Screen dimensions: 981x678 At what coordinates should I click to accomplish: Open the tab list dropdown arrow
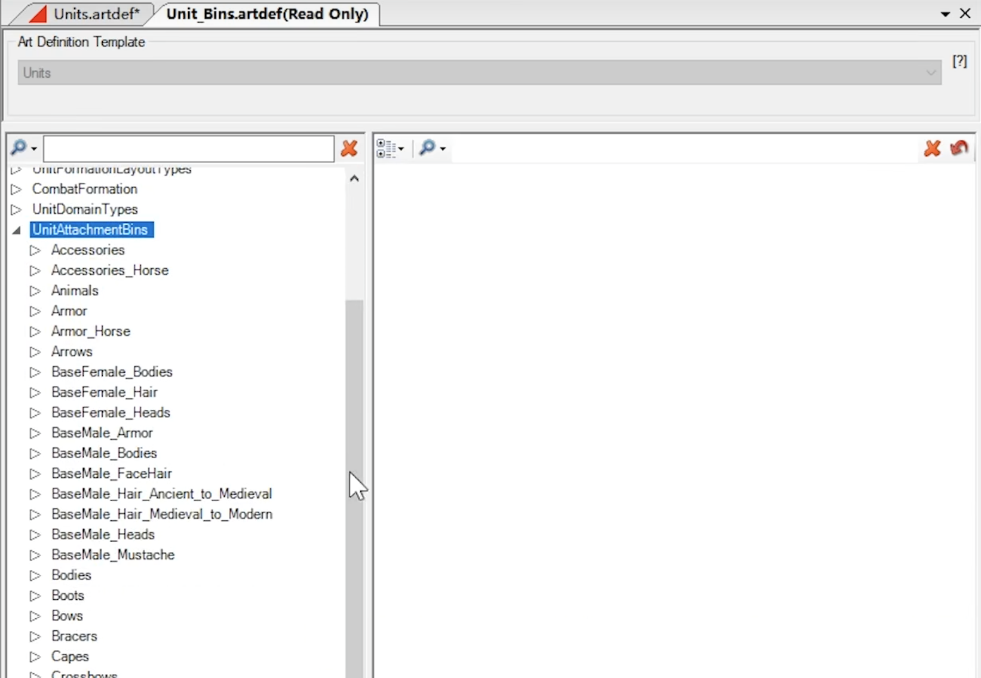click(945, 14)
